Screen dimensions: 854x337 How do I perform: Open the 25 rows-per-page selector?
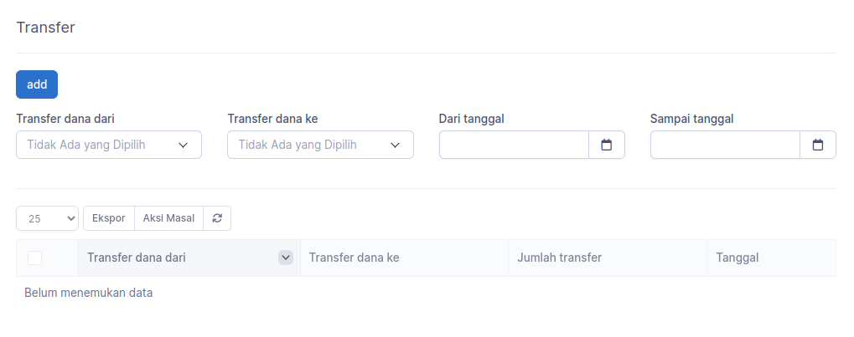(x=48, y=218)
